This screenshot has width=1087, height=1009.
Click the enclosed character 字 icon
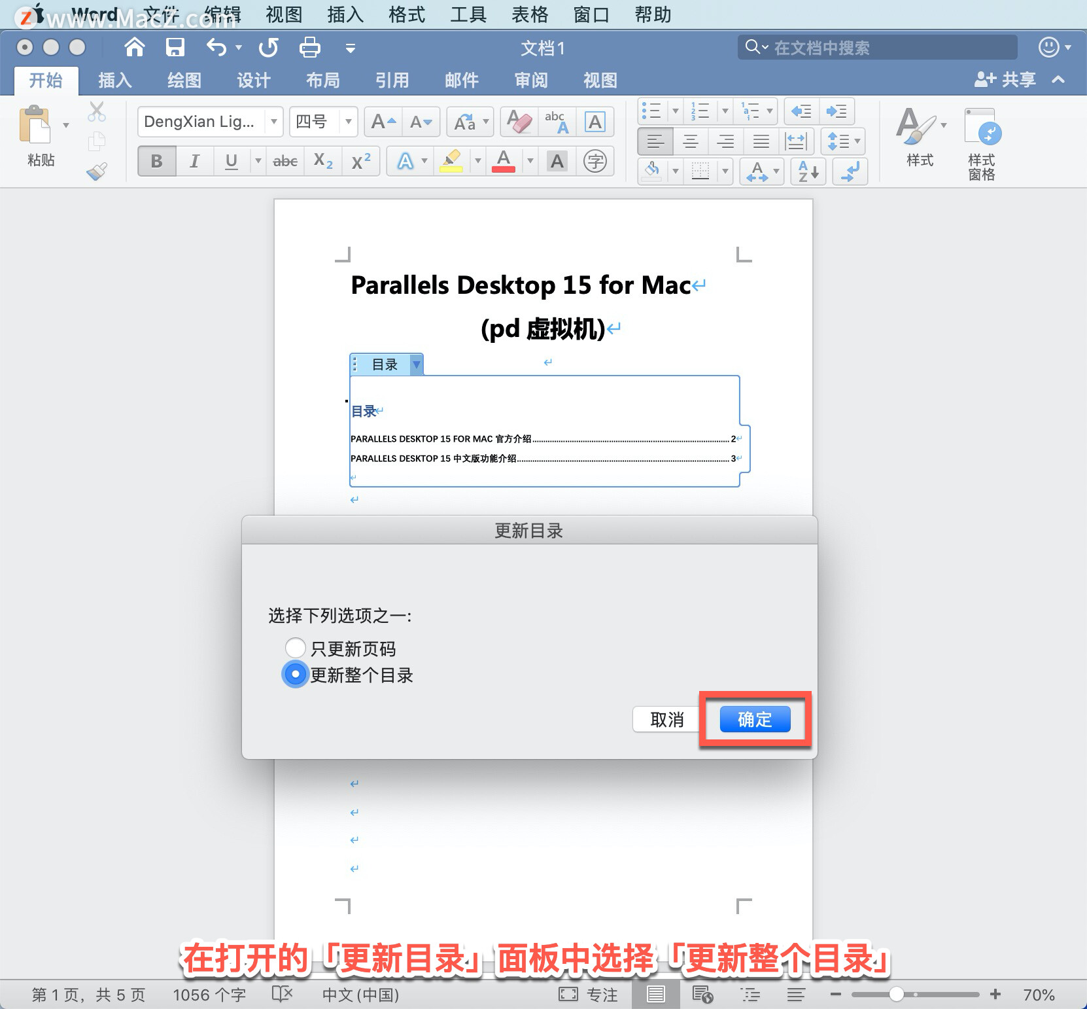pyautogui.click(x=595, y=161)
